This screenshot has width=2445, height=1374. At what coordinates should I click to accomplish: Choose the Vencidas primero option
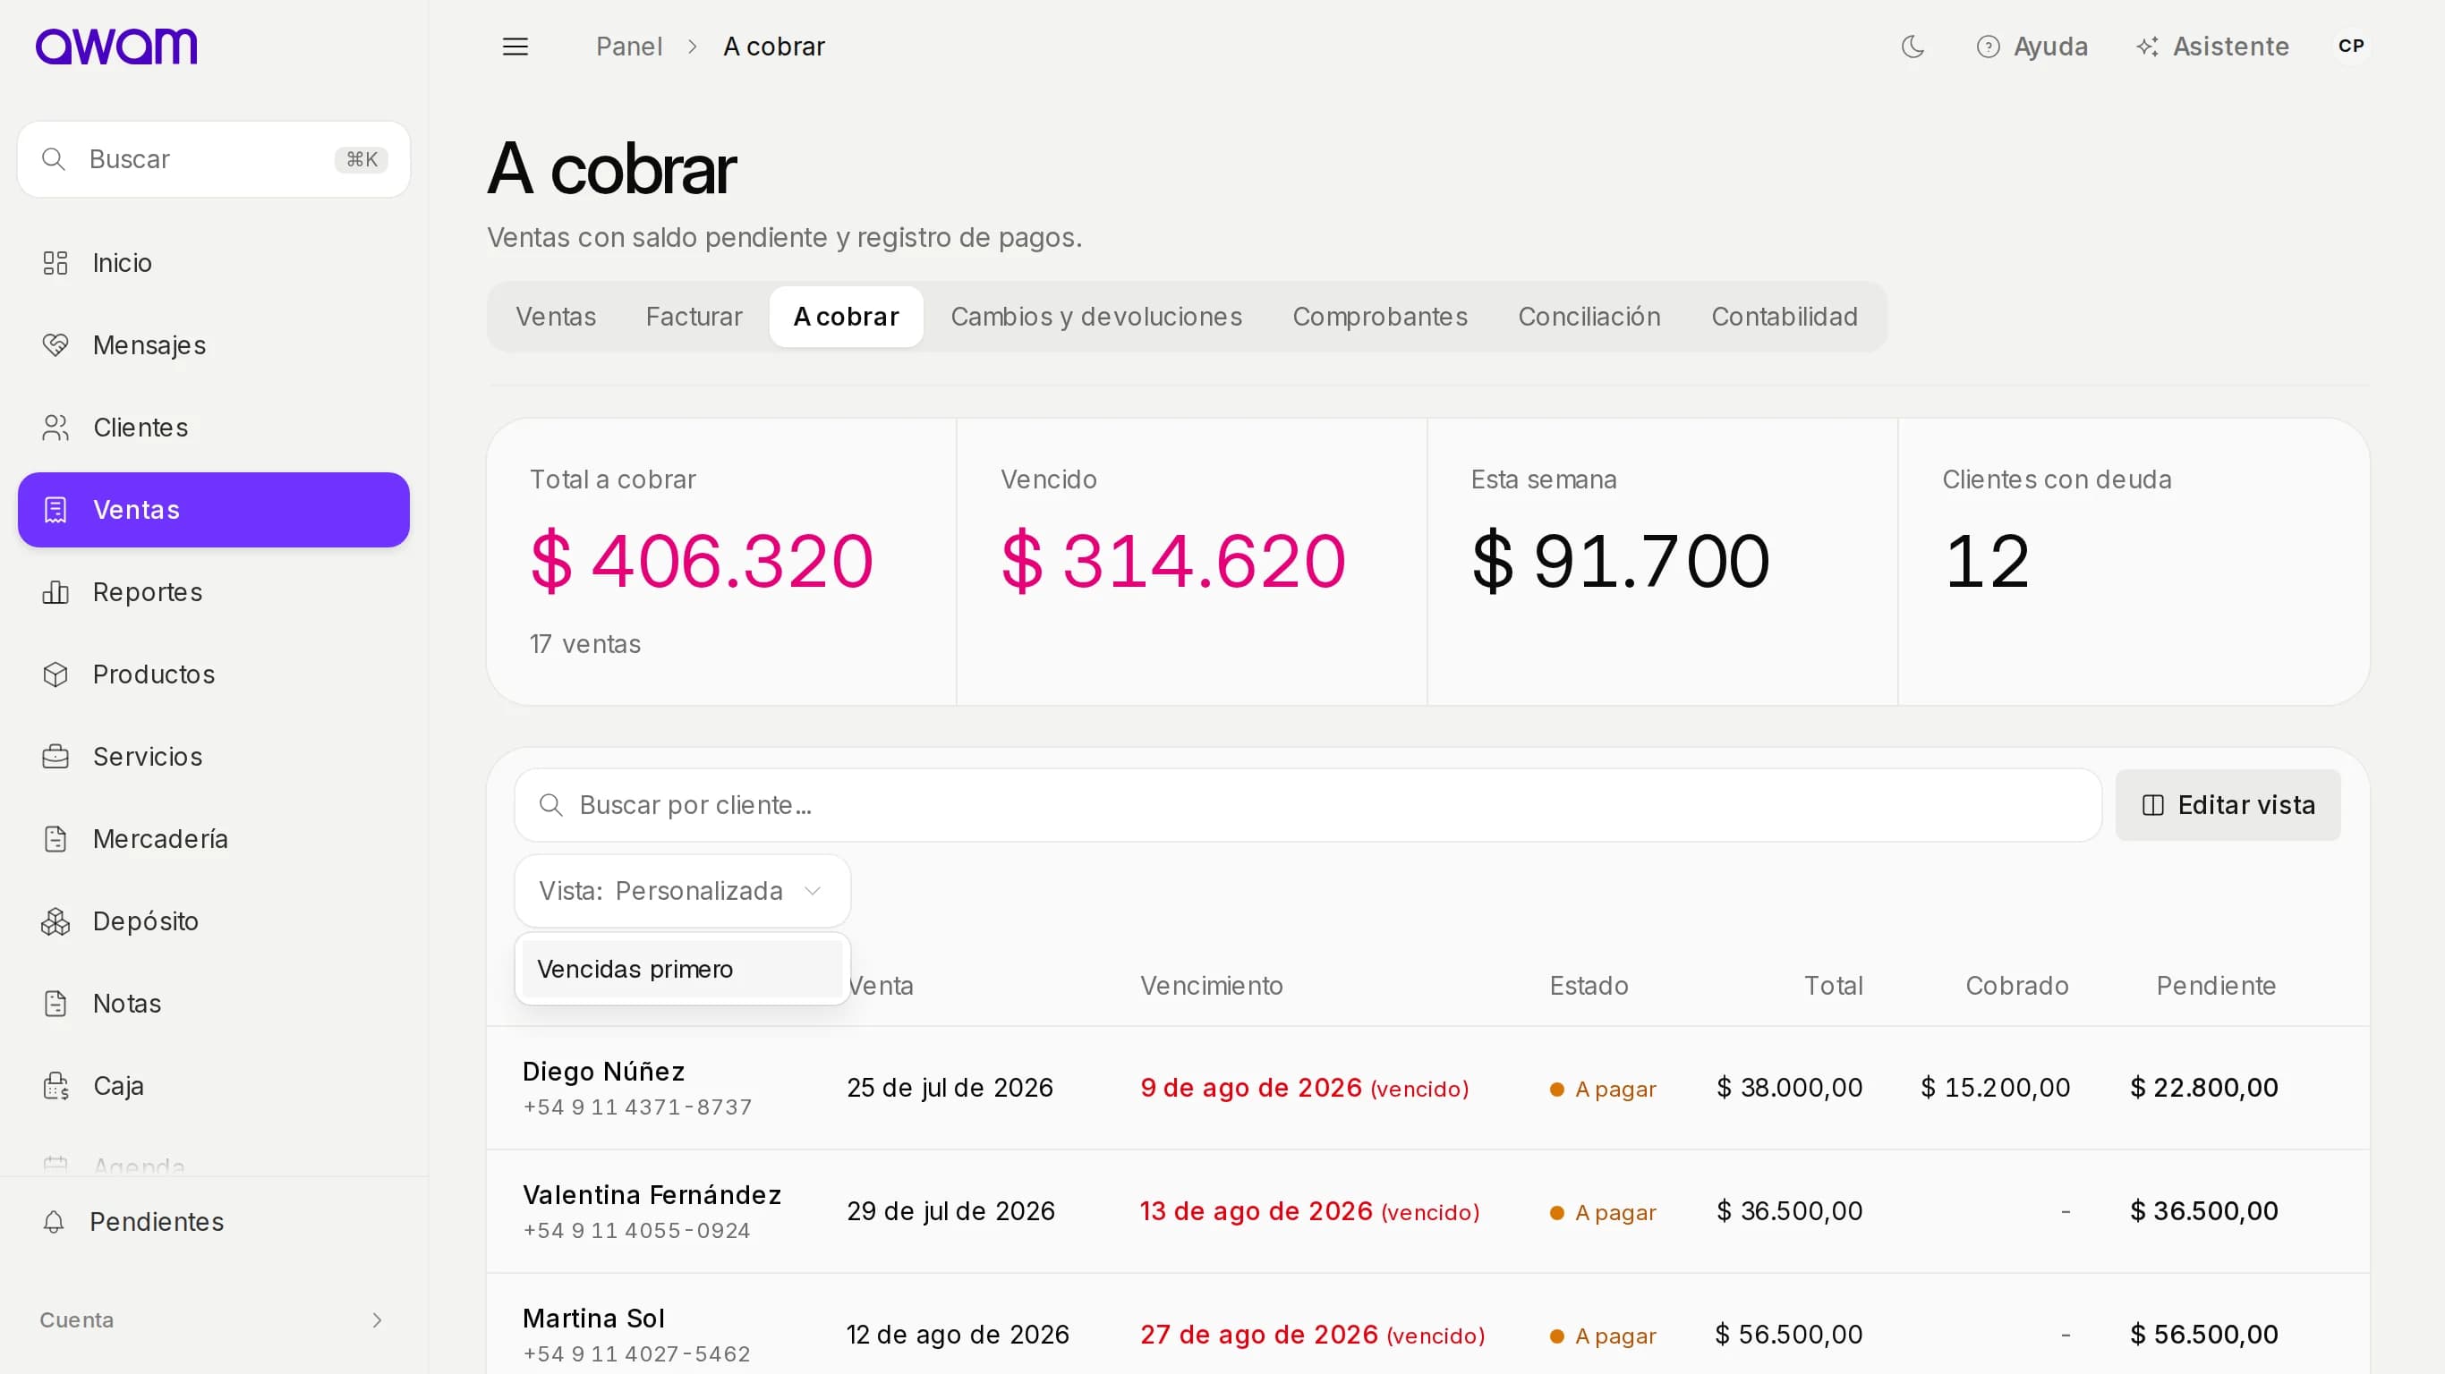pyautogui.click(x=683, y=969)
